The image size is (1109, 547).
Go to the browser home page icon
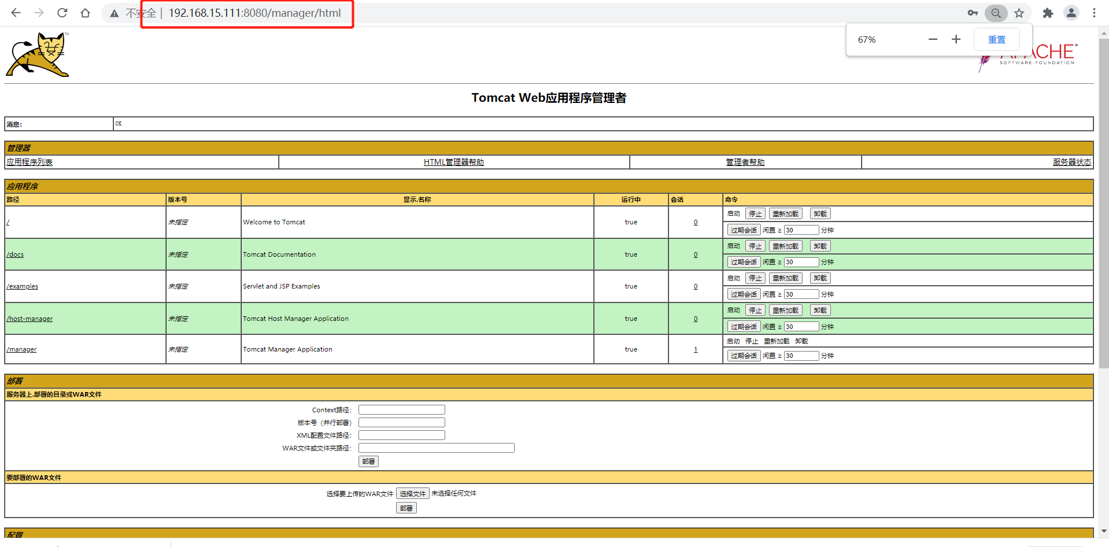[x=86, y=13]
